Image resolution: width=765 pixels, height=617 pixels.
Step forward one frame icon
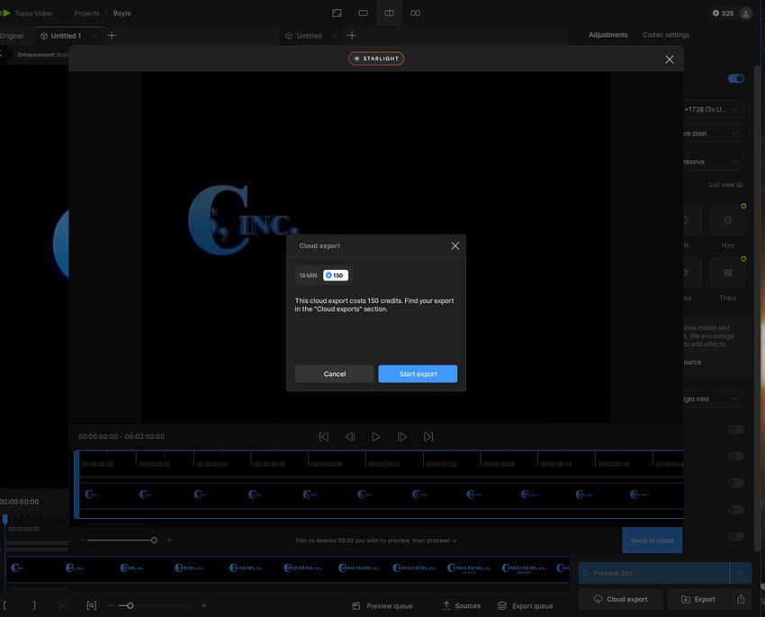(x=402, y=436)
